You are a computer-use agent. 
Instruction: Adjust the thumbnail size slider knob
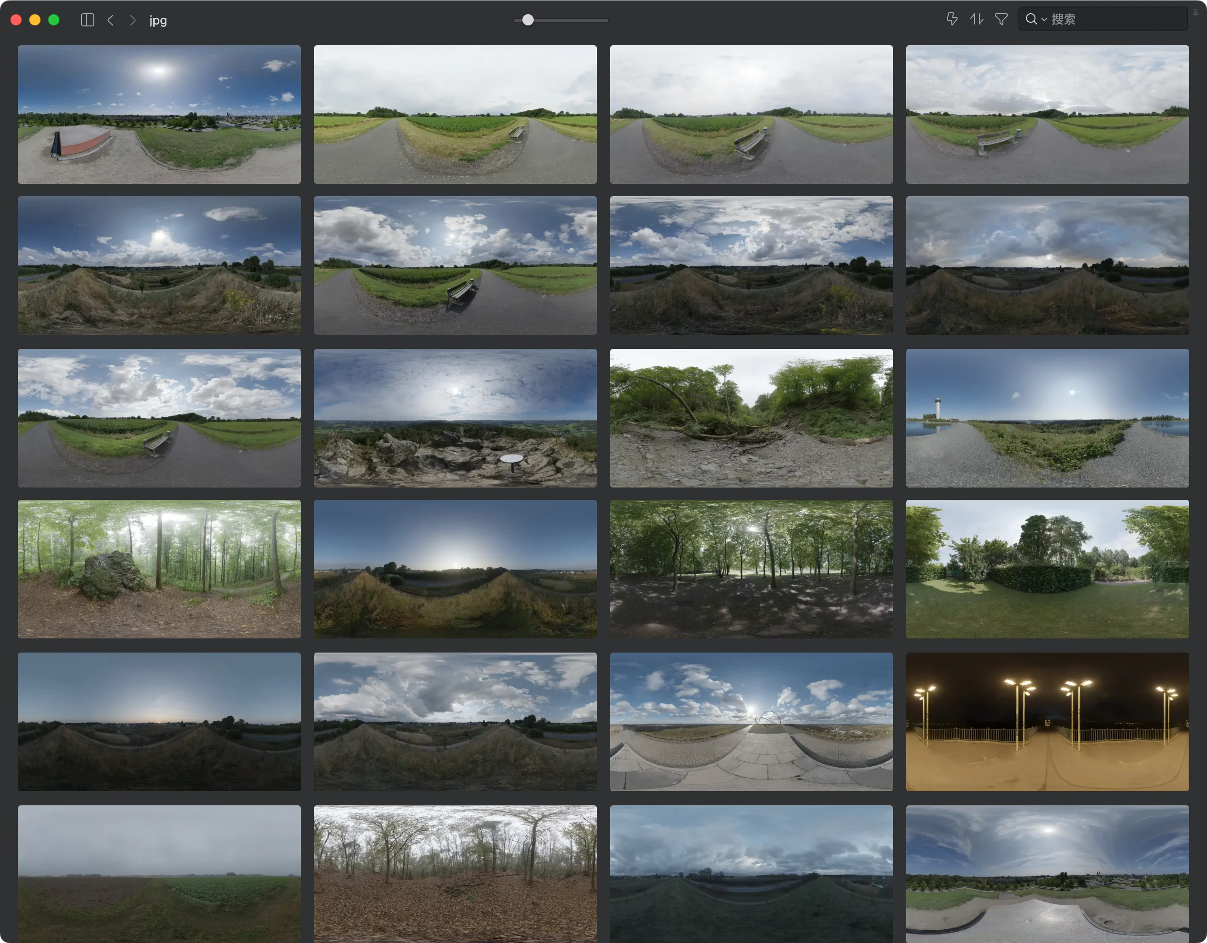[x=528, y=20]
